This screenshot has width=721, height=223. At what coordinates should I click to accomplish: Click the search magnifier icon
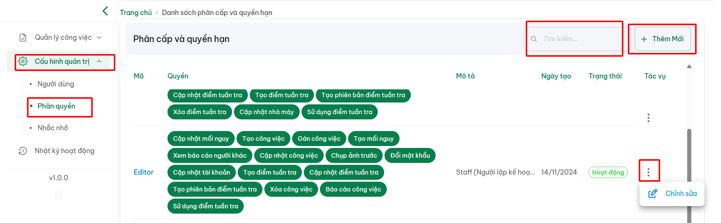(x=534, y=39)
